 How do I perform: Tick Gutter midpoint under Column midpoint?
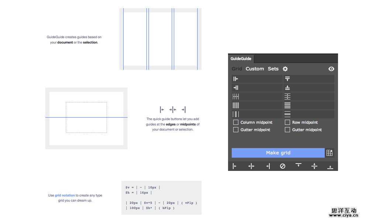coord(236,130)
